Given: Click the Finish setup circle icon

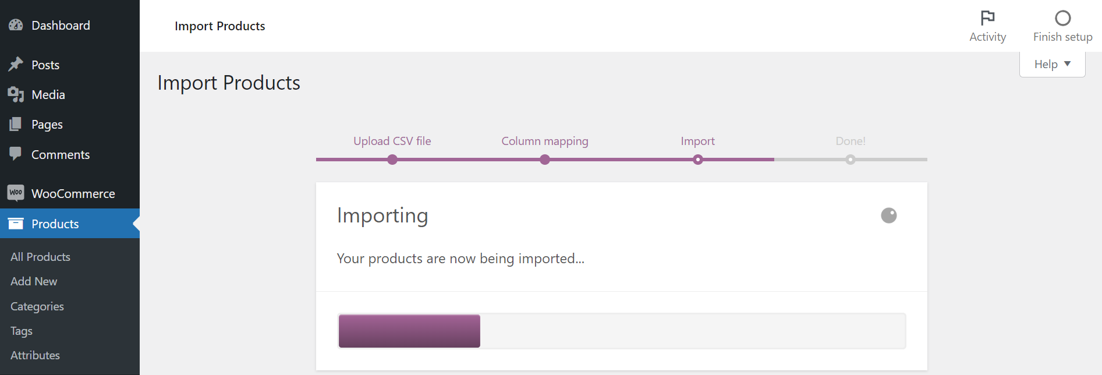Looking at the screenshot, I should (x=1062, y=19).
